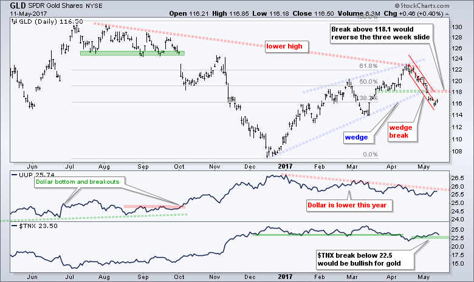
Task: Click the Sep label under the GLD price panel
Action: pos(143,167)
